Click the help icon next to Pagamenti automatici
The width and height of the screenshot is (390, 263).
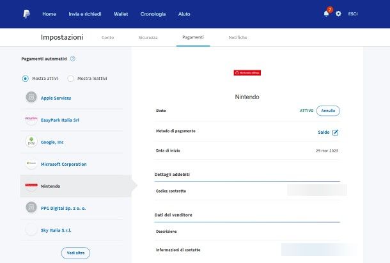tap(73, 59)
